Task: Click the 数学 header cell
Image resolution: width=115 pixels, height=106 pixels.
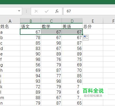Action: pos(51,26)
